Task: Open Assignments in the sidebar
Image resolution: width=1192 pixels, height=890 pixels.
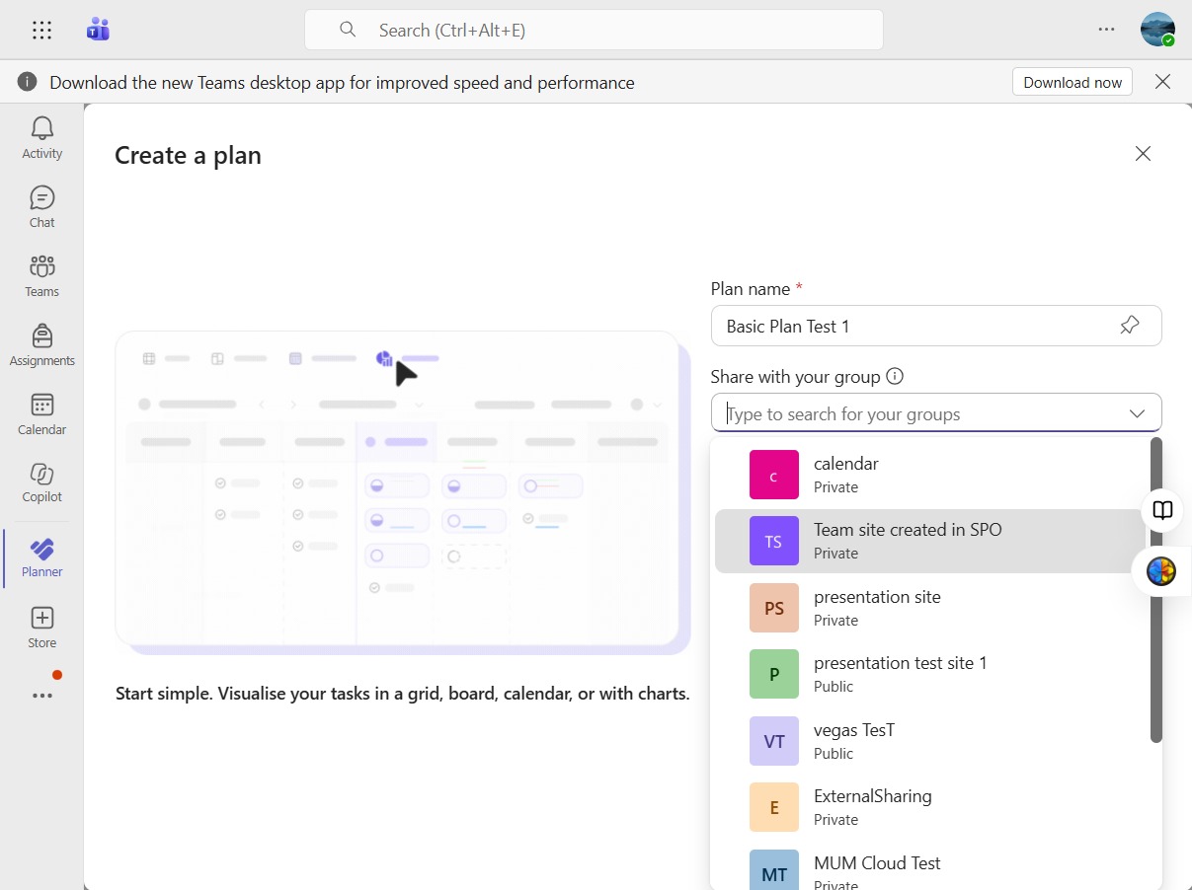Action: [x=41, y=344]
